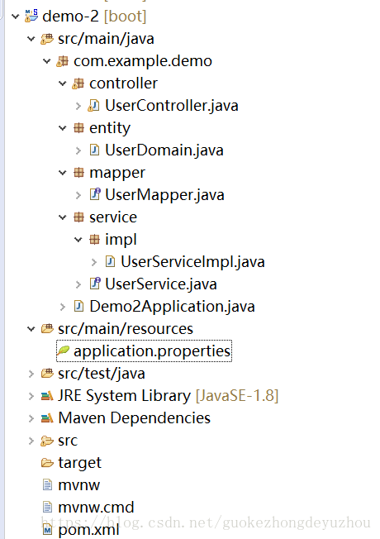This screenshot has width=380, height=539.
Task: Select the 'application.properties' file name
Action: [x=152, y=351]
